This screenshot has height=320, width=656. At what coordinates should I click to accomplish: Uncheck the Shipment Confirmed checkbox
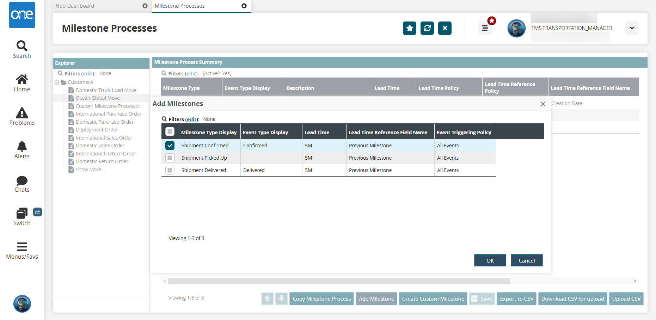pos(170,146)
